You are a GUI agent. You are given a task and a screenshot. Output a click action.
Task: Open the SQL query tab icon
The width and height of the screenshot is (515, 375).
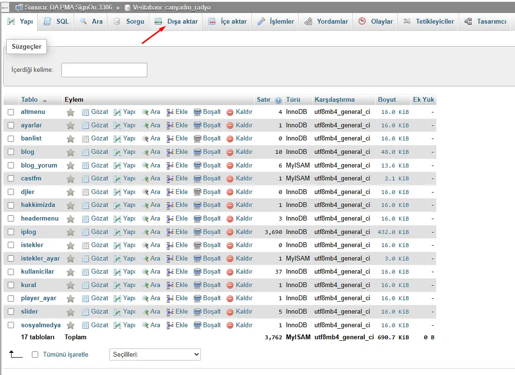click(x=46, y=21)
